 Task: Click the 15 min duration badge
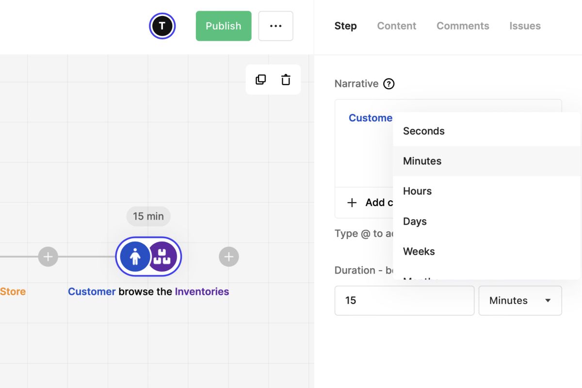(148, 216)
